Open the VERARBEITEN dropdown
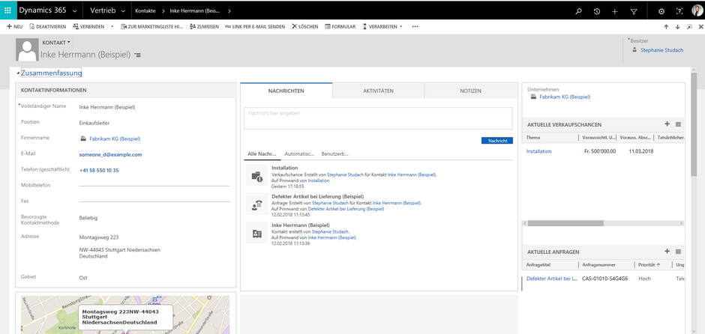 coord(382,26)
